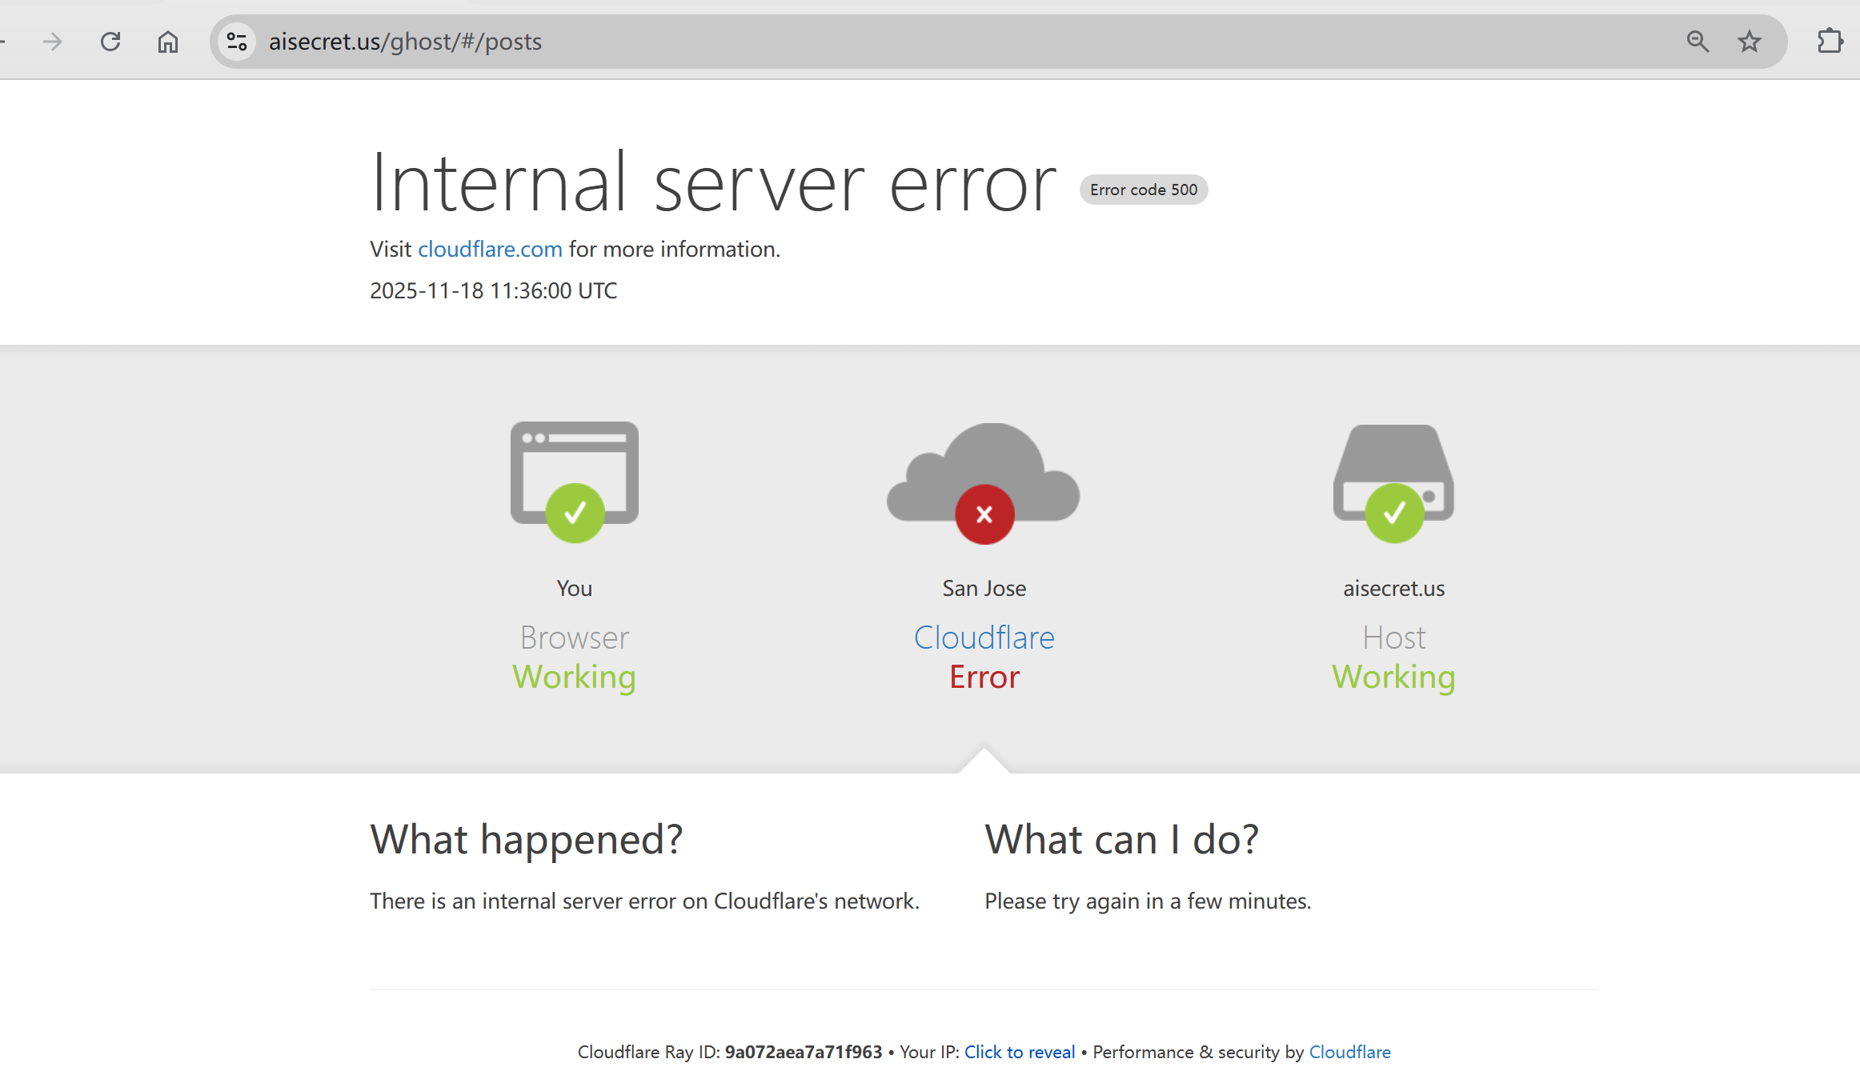Click the Internal server error heading
This screenshot has height=1091, width=1860.
[713, 184]
